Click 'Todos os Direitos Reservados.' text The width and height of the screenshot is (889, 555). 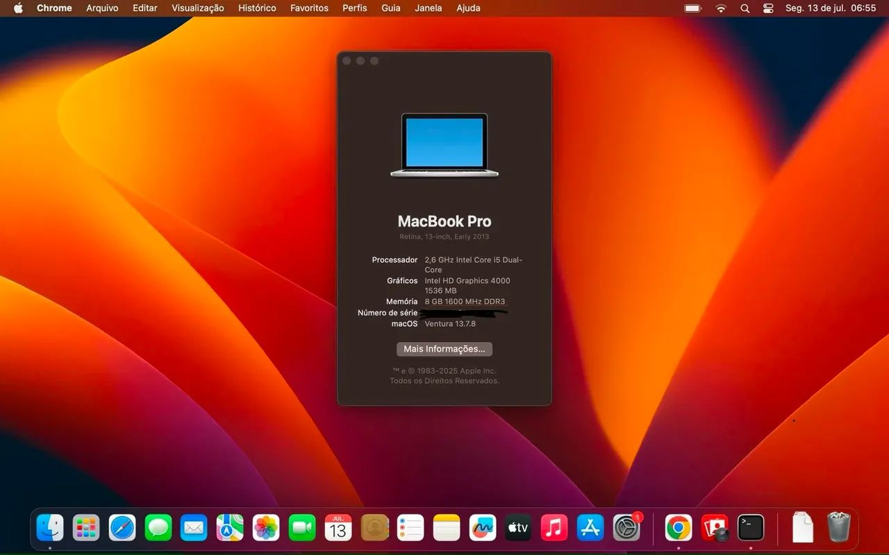pyautogui.click(x=444, y=381)
